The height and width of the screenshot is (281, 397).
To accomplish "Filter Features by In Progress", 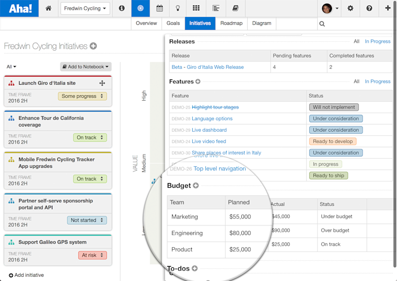I will point(377,81).
